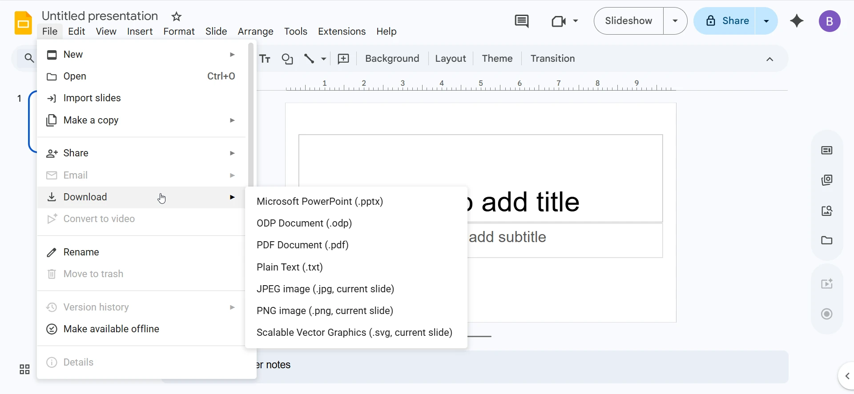Choose Microsoft PowerPoint (.pptx) format
Screen dimensions: 854x394
pyautogui.click(x=320, y=202)
